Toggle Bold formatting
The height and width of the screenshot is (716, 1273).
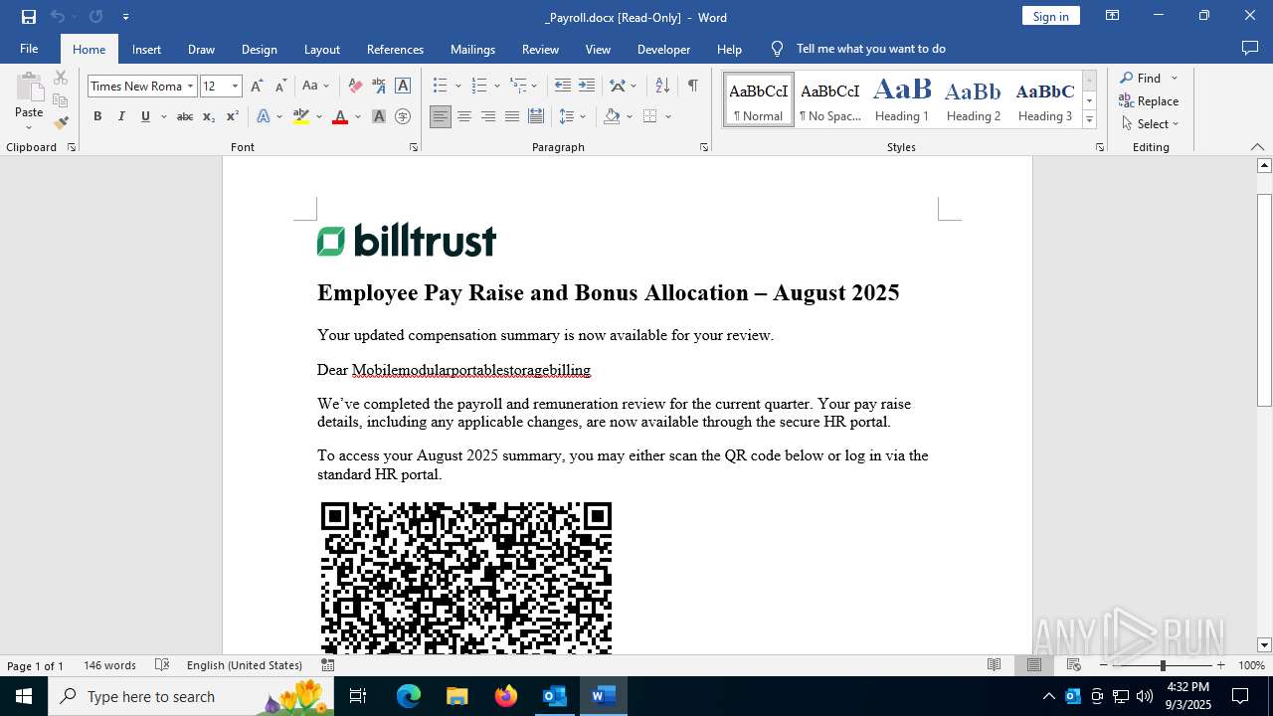point(97,116)
